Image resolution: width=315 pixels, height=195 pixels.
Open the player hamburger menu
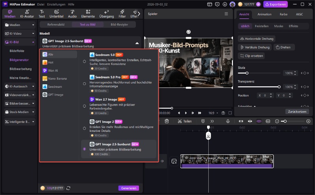point(226,14)
